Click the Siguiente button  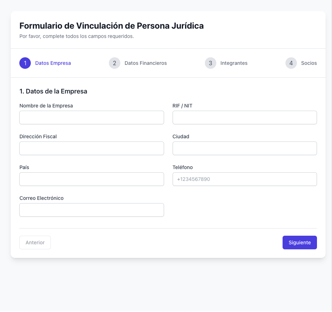299,243
